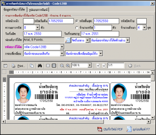Click the page number field 1/1

[116, 65]
